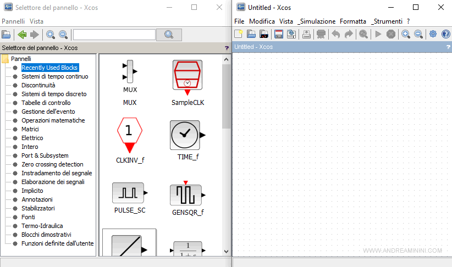Select Elaborazione dei segnali palette
Image resolution: width=452 pixels, height=267 pixels.
pyautogui.click(x=53, y=182)
